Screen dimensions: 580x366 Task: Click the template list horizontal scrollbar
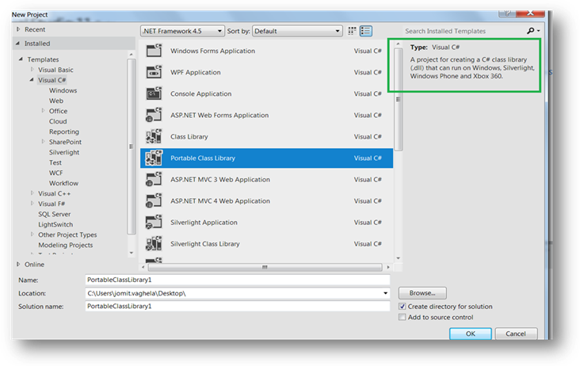(265, 267)
